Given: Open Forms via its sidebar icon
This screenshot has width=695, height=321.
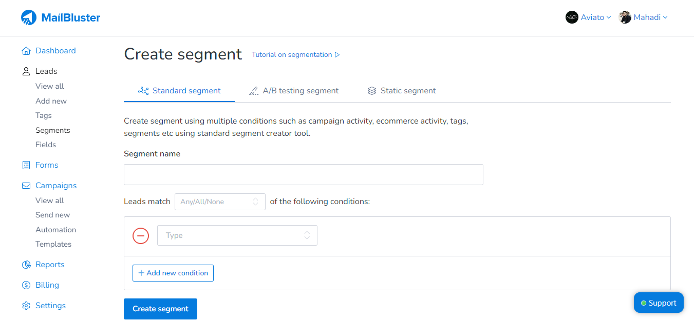Looking at the screenshot, I should (x=26, y=165).
